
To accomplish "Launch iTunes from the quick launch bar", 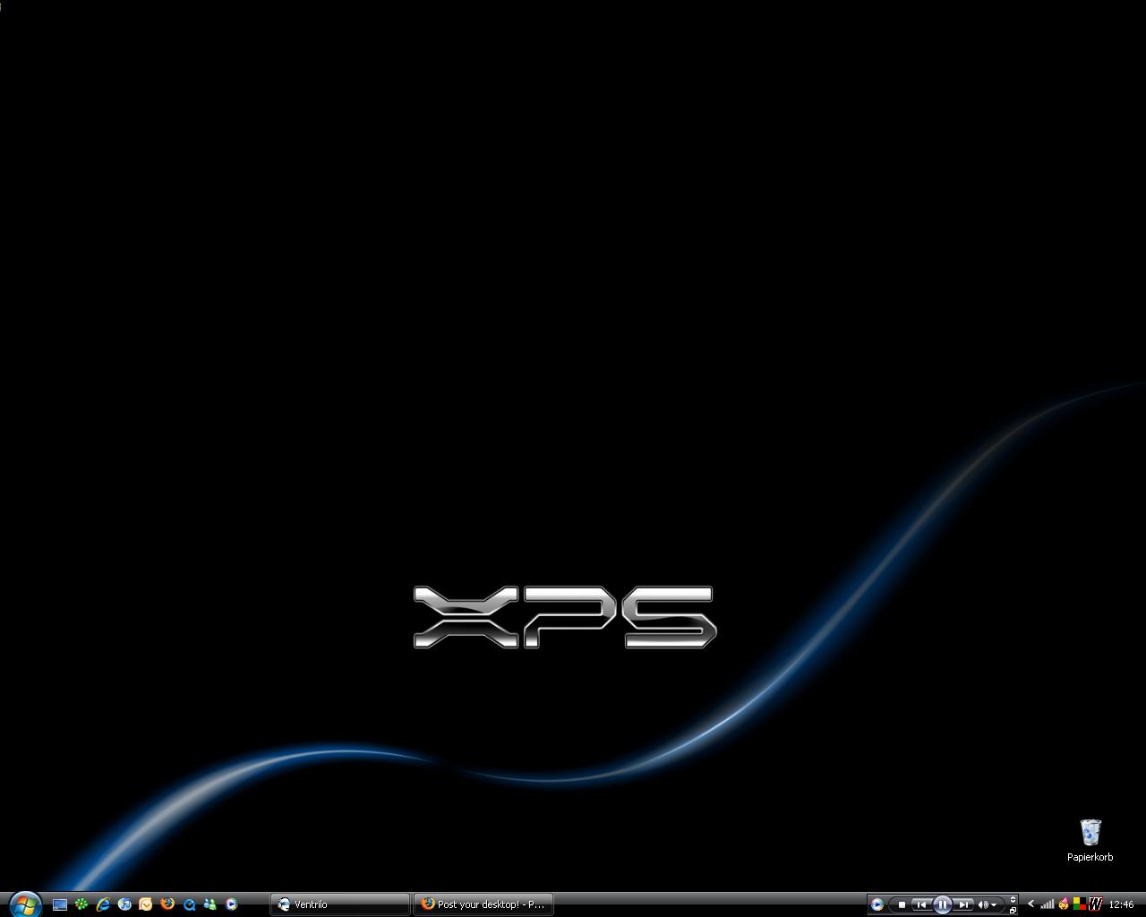I will 124,904.
